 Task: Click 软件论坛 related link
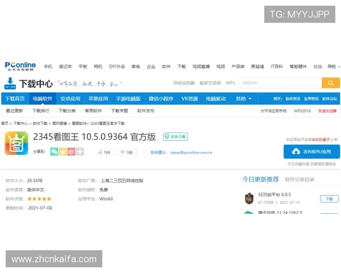(x=330, y=99)
